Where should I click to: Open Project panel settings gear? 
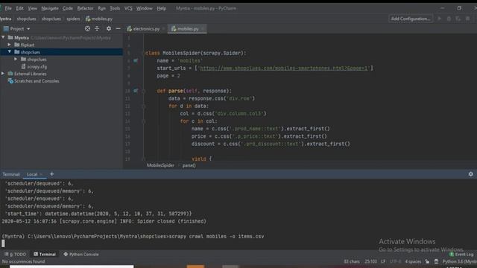(x=109, y=28)
